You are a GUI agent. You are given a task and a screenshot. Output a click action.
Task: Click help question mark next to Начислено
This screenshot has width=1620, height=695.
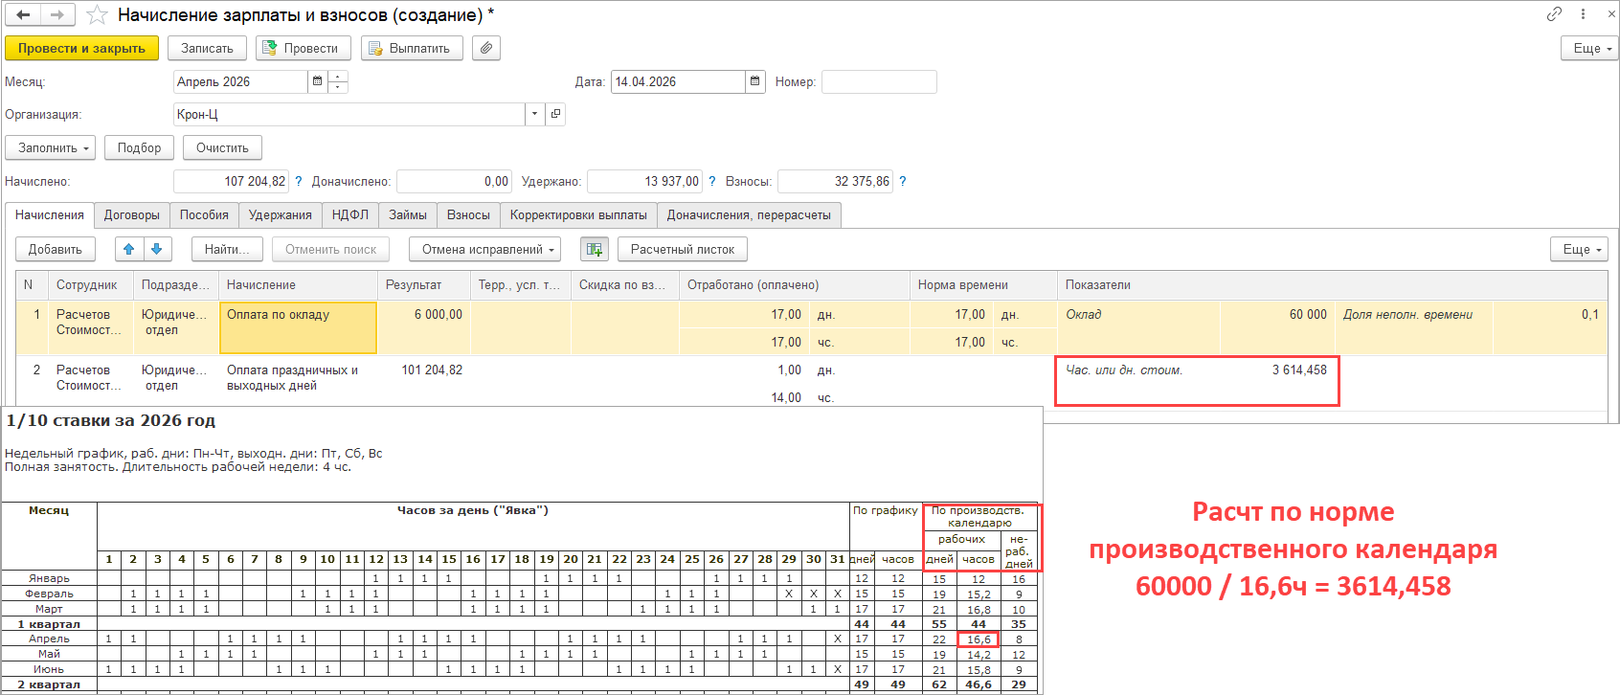pos(299,181)
